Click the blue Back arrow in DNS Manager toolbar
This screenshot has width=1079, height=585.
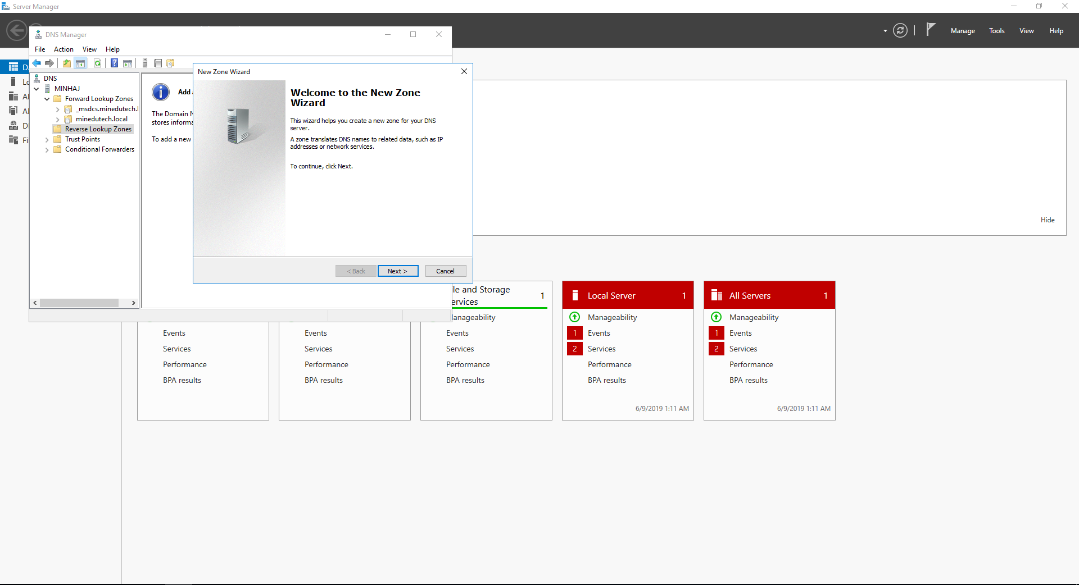point(37,63)
